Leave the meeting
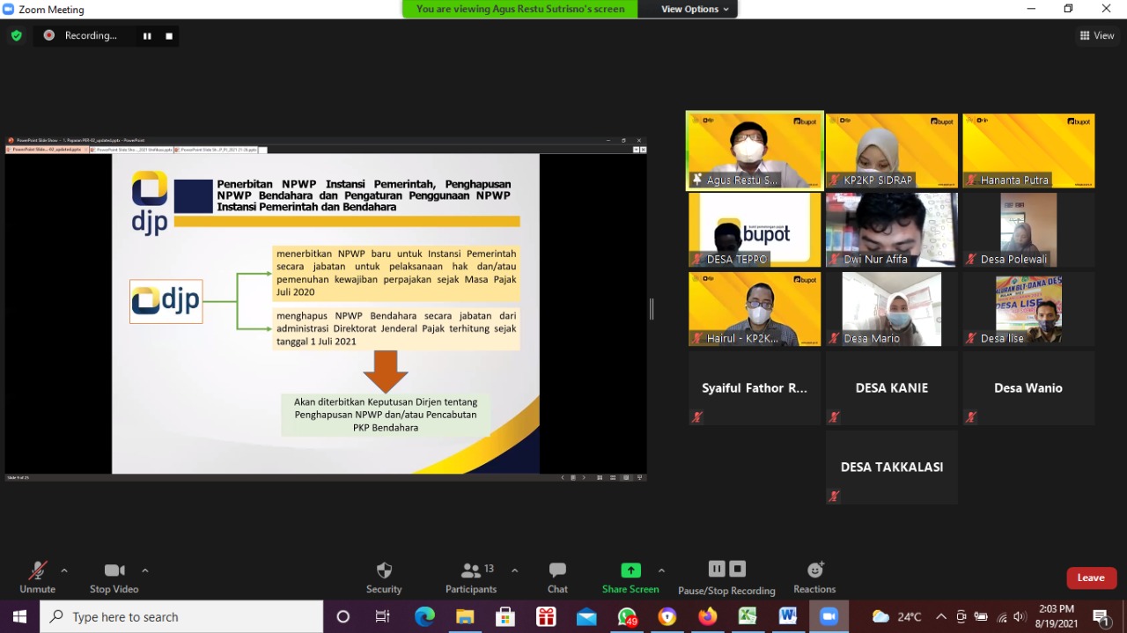Viewport: 1127px width, 633px height. tap(1091, 578)
